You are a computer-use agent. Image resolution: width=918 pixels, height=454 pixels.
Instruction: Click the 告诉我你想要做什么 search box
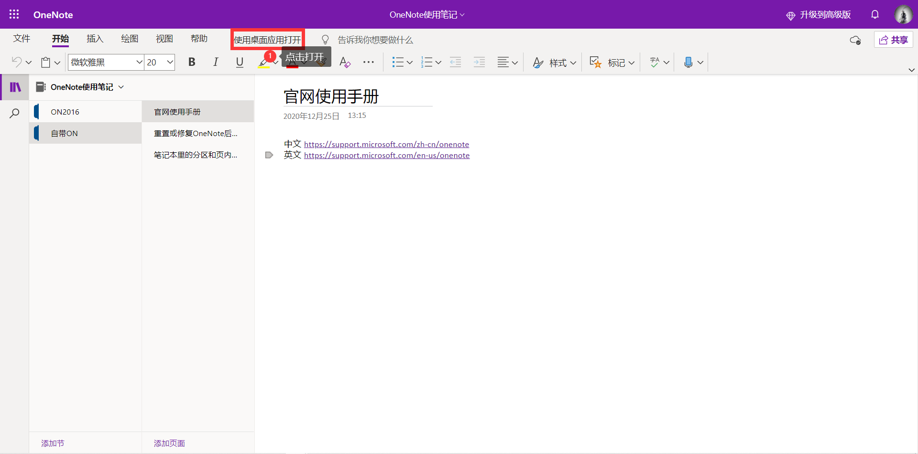click(375, 40)
